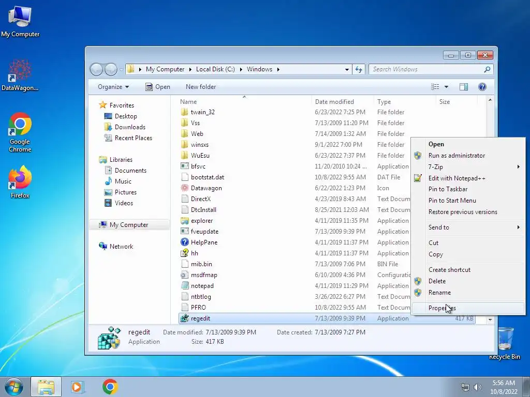
Task: Open the Recycle Bin icon
Action: click(x=505, y=343)
